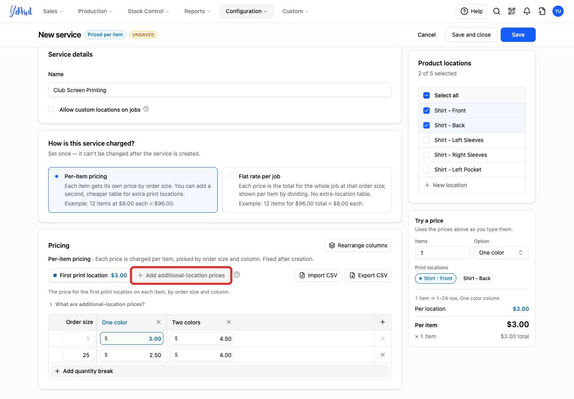This screenshot has width=574, height=399.
Task: Open the Option dropdown showing One color
Action: point(501,253)
